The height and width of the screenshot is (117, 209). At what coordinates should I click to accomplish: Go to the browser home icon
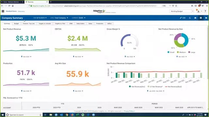click(13, 6)
